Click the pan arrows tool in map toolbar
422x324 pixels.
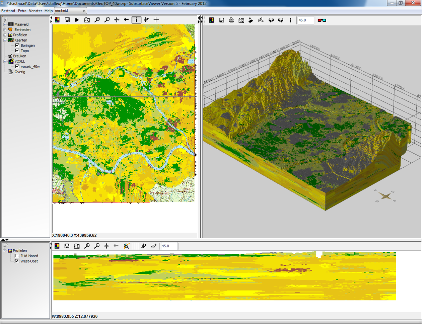pos(117,20)
